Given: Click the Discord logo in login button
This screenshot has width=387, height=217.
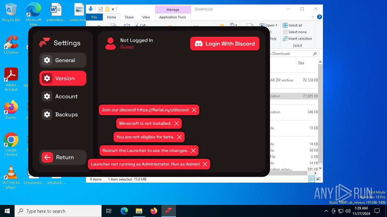Looking at the screenshot, I should [x=199, y=44].
